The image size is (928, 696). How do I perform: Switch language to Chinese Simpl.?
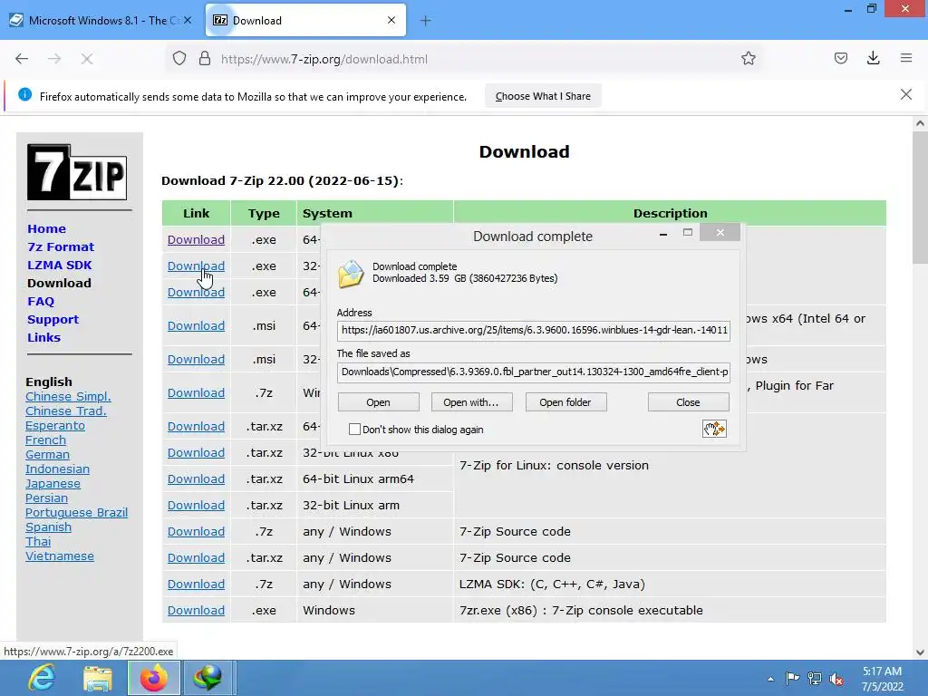tap(68, 397)
